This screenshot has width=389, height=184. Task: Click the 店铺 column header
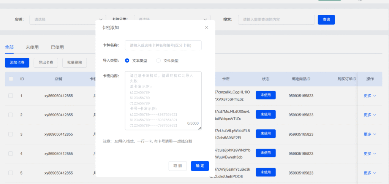59,79
